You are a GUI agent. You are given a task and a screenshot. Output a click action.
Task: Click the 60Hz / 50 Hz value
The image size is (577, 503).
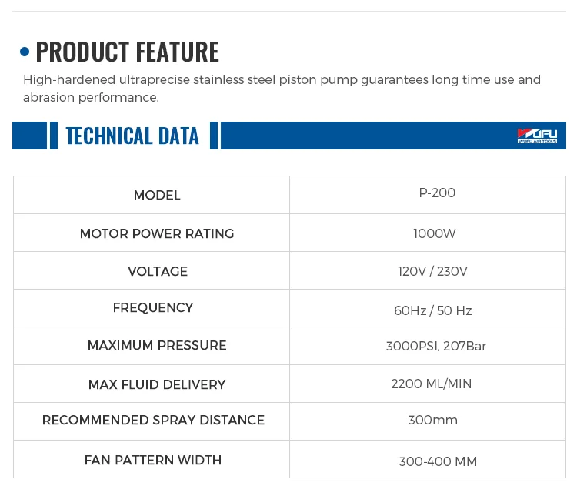pos(432,311)
